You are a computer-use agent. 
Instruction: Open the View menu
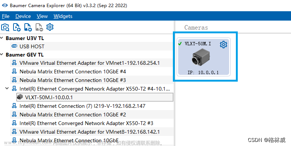coord(42,16)
